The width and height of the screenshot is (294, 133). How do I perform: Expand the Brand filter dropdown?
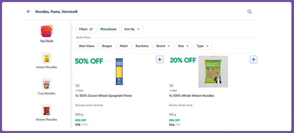(163, 46)
